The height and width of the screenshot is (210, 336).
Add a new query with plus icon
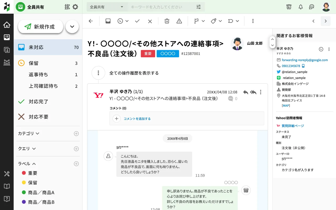tap(76, 149)
